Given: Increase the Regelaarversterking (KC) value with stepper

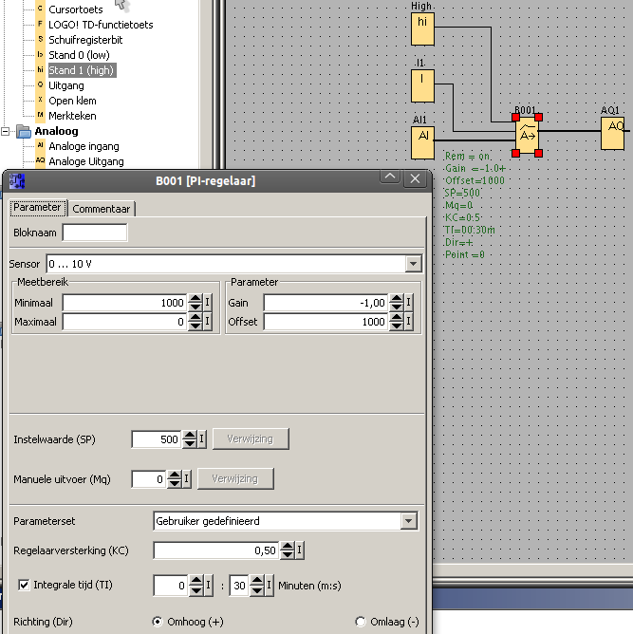Looking at the screenshot, I should [289, 546].
